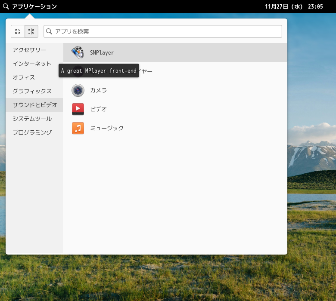Launch SMPlayer from the app list
Screen dimensions: 336x301
point(175,52)
